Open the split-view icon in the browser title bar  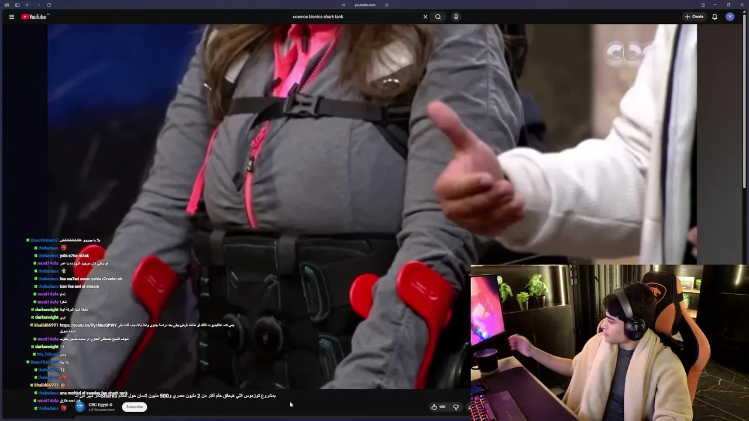click(703, 5)
